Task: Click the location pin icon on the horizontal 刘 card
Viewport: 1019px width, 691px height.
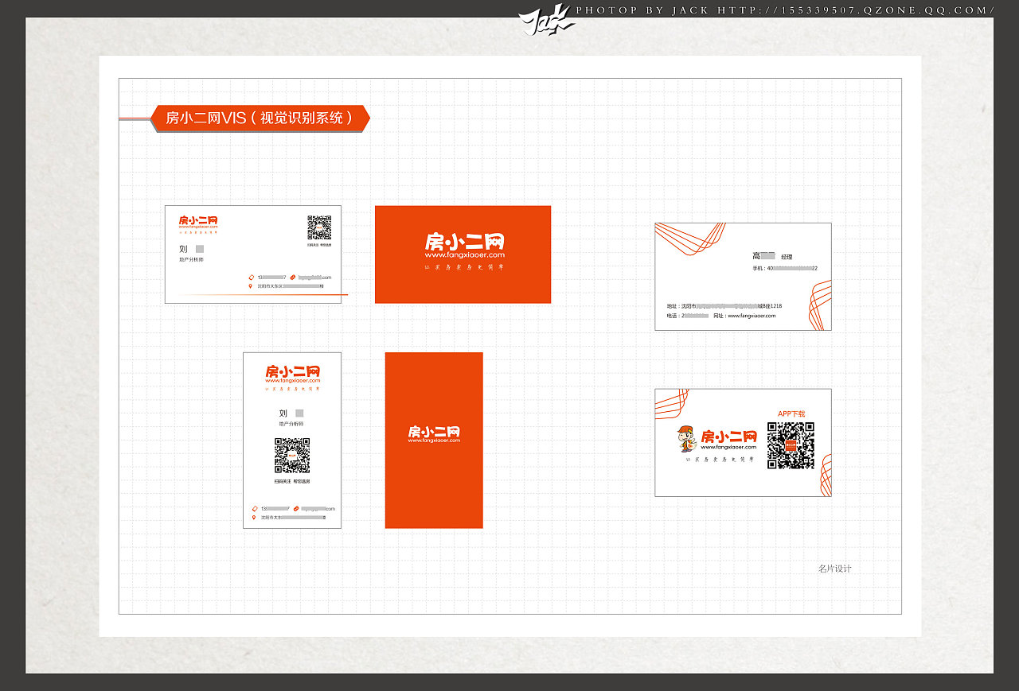Action: (x=252, y=285)
